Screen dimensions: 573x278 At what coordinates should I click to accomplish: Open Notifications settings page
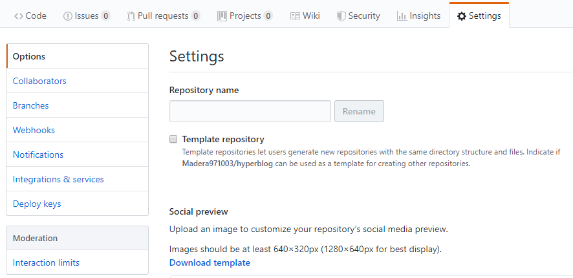(x=38, y=155)
